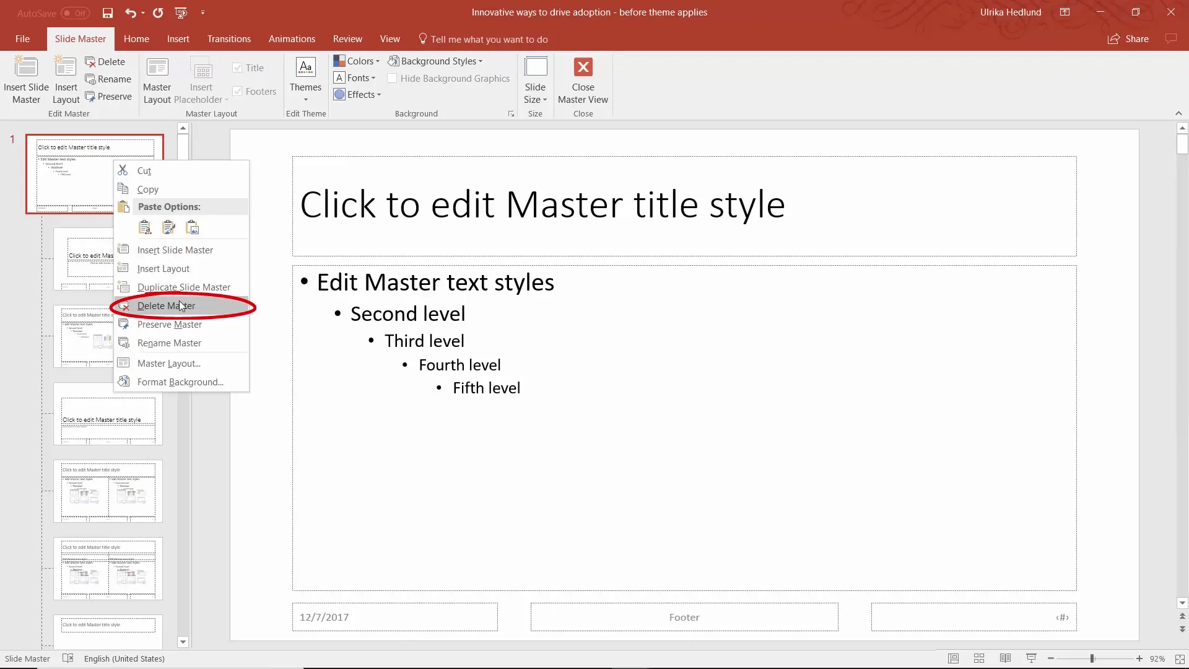
Task: Select Keep Source Formatting paste option
Action: pos(168,227)
